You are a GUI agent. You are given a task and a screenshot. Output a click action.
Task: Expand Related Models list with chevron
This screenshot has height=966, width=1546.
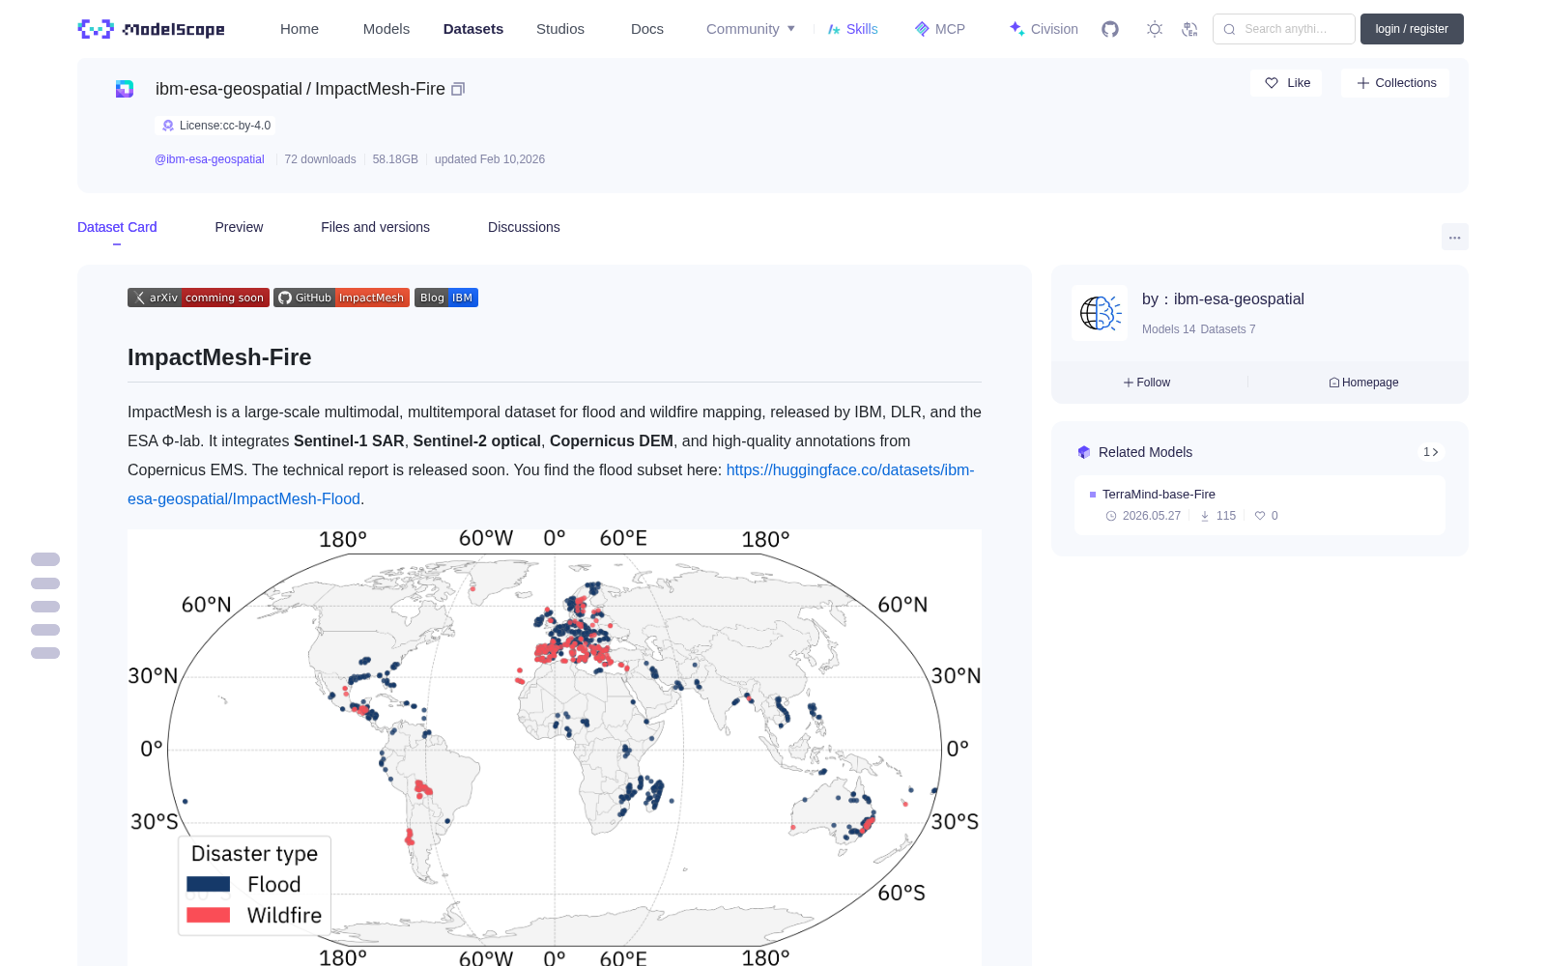[x=1431, y=452]
